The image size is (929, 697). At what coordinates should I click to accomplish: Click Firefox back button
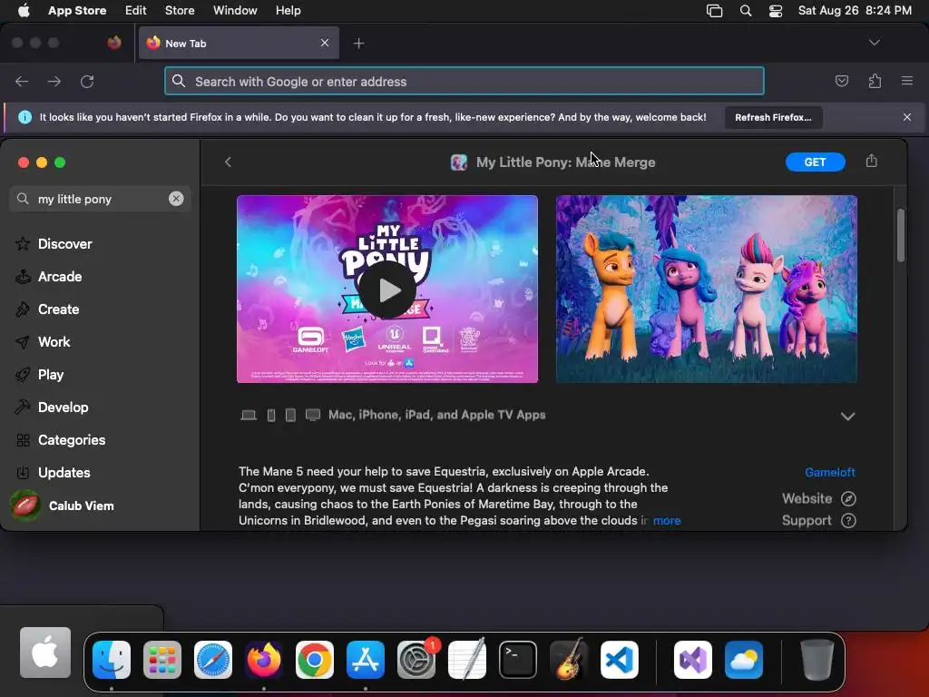[x=22, y=81]
